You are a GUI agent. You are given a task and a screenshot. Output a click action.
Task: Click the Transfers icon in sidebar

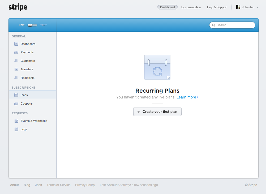pyautogui.click(x=16, y=69)
